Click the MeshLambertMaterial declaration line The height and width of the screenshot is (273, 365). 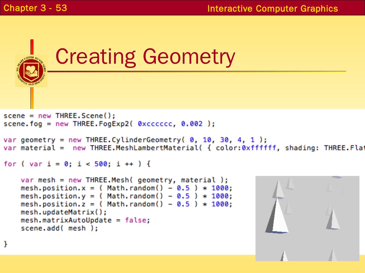coord(177,148)
